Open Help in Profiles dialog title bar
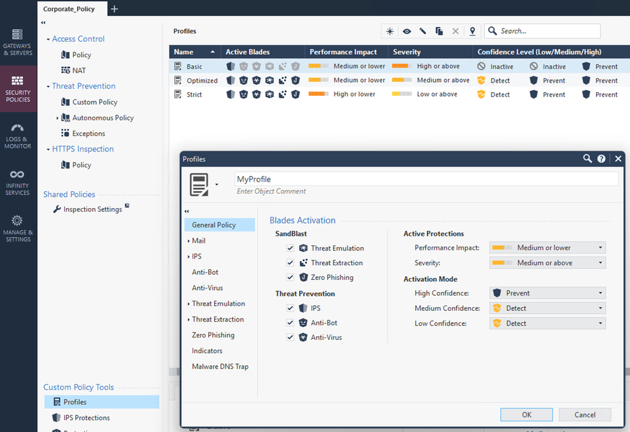630x432 pixels. [x=602, y=158]
